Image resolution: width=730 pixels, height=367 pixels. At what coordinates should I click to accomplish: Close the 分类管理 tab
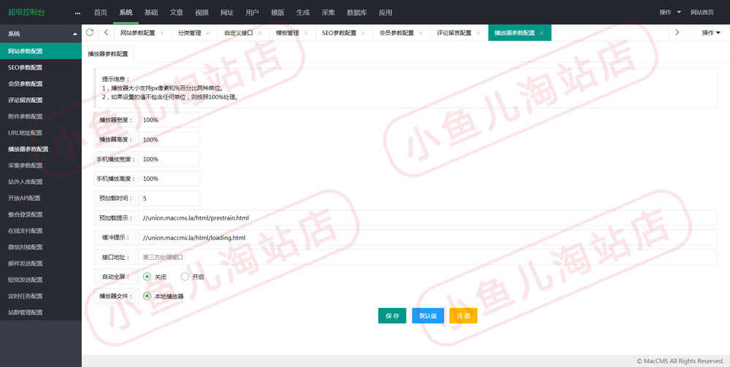(x=207, y=33)
